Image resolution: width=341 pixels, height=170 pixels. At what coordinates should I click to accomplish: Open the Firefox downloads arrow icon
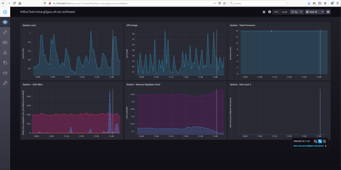click(x=309, y=3)
